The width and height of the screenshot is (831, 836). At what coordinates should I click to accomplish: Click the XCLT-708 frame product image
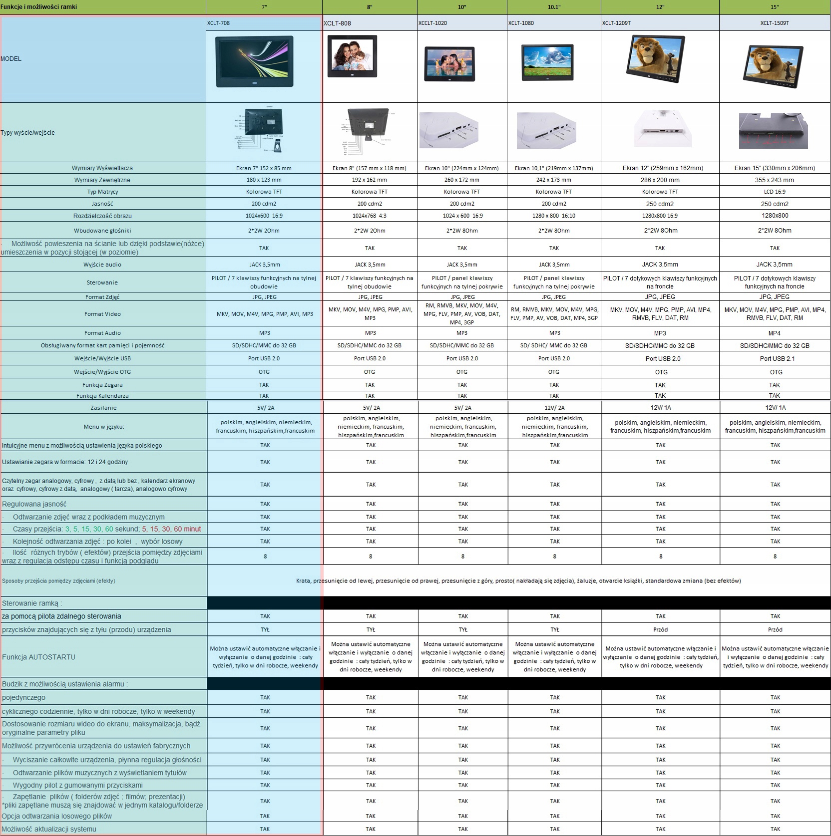pos(254,61)
